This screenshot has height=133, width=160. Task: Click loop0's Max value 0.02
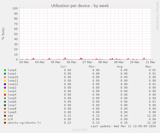point(152,70)
